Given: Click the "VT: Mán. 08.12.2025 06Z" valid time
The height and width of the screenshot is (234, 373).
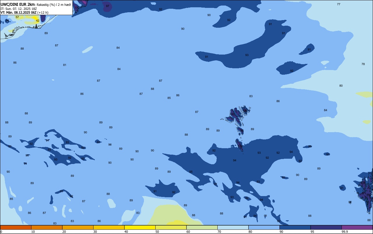Looking at the screenshot, I should click(x=18, y=12).
